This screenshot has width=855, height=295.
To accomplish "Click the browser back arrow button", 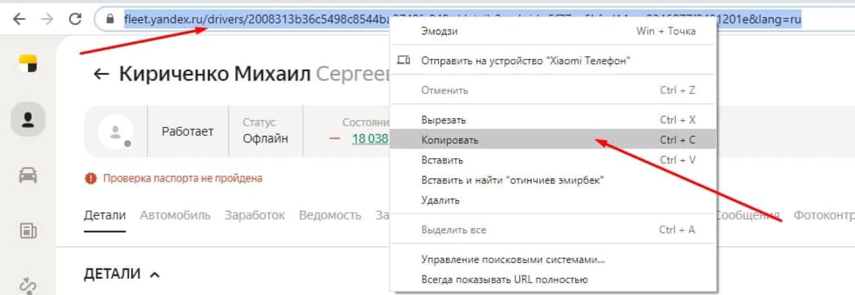I will pyautogui.click(x=19, y=19).
